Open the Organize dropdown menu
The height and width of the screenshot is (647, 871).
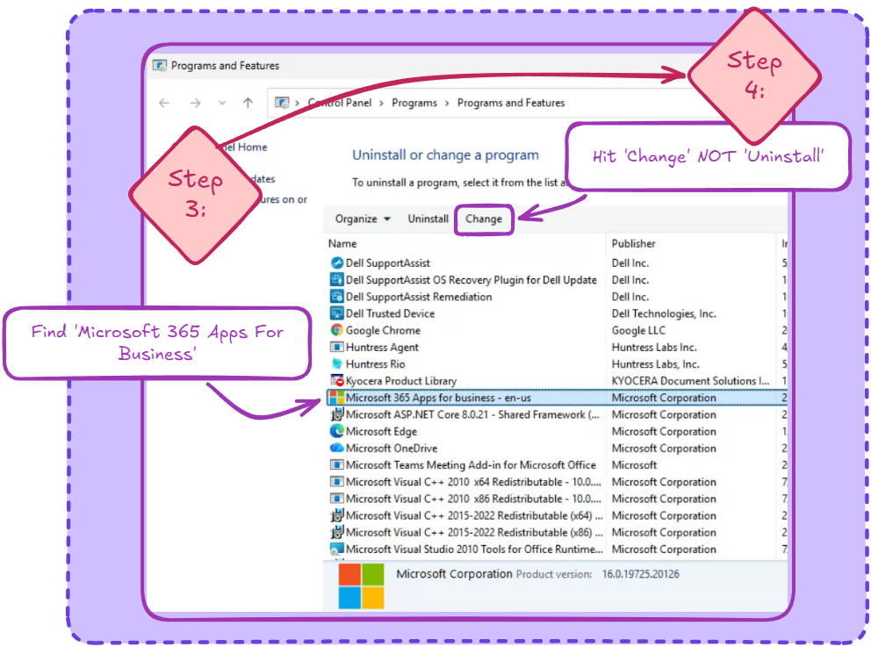point(363,219)
